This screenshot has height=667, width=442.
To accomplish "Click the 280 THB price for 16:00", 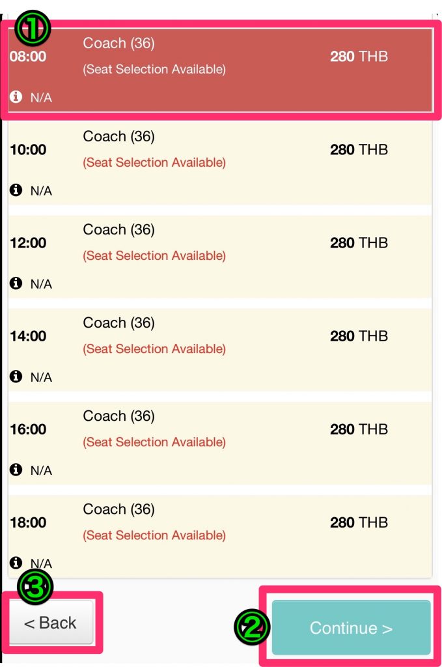I will pyautogui.click(x=359, y=429).
